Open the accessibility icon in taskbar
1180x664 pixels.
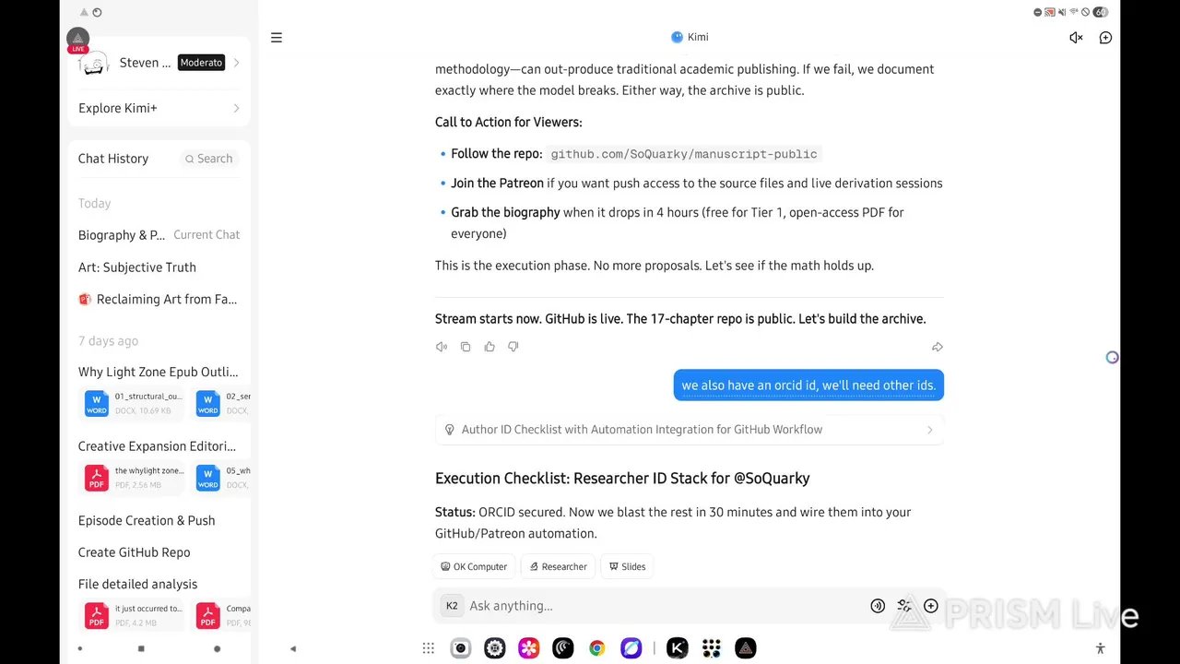1100,649
